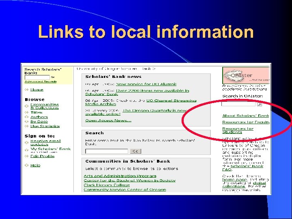Click bullet icon next to Titles
This screenshot has width=292, height=219.
coord(26,112)
